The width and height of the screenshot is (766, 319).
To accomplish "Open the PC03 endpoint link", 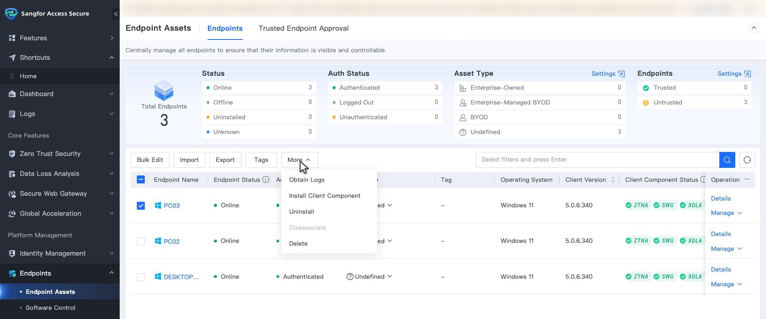I will (172, 206).
